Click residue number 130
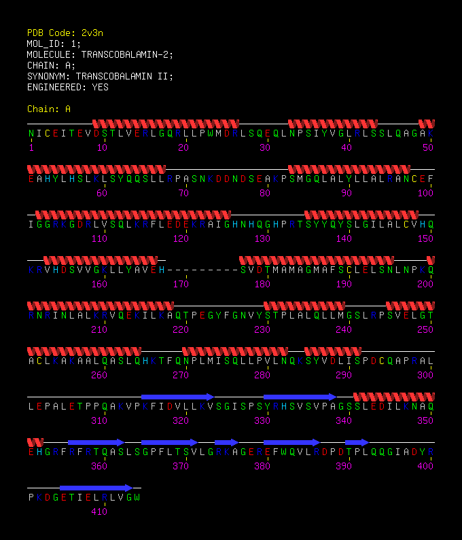The height and width of the screenshot is (540, 462). tap(262, 238)
